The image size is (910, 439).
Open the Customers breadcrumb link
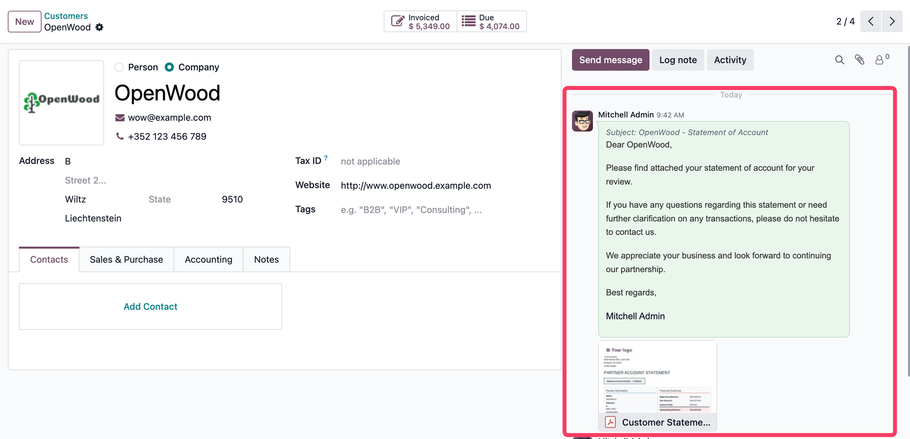pyautogui.click(x=66, y=16)
